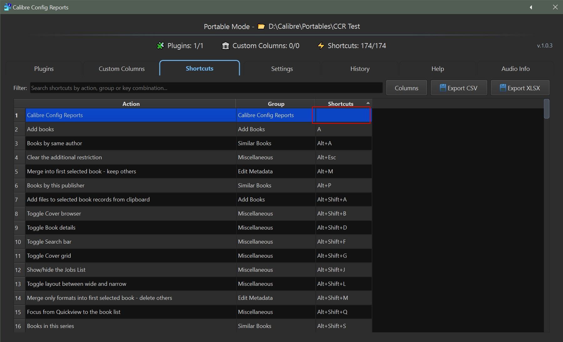The image size is (563, 342).
Task: Sort the table by Action header
Action: click(131, 104)
